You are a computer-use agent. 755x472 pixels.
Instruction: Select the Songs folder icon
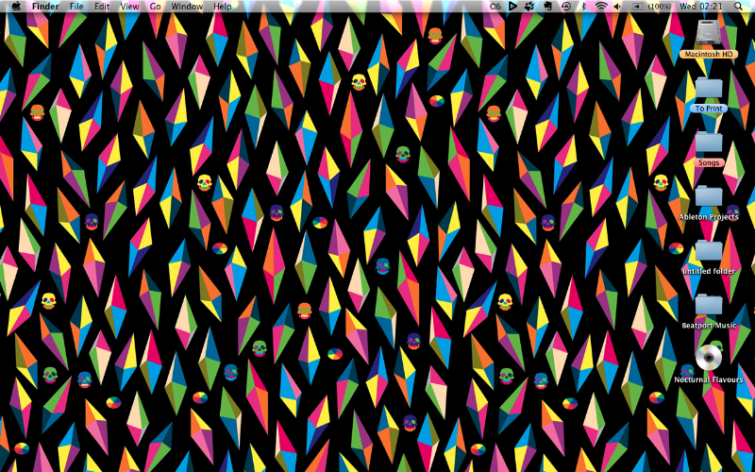(x=709, y=143)
